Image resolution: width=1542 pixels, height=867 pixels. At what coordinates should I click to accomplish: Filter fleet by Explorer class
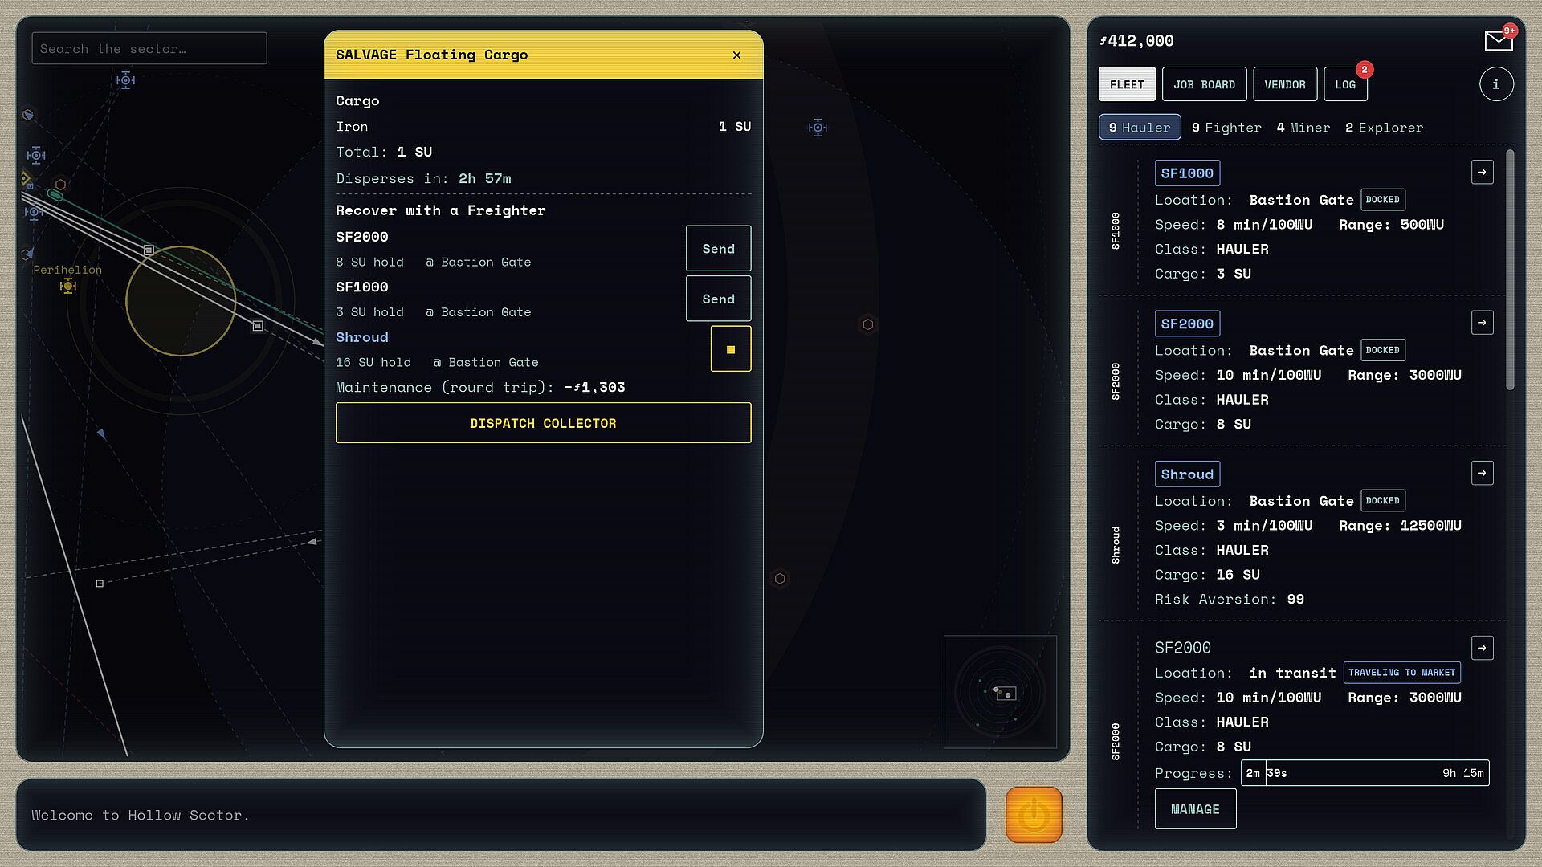click(1384, 128)
